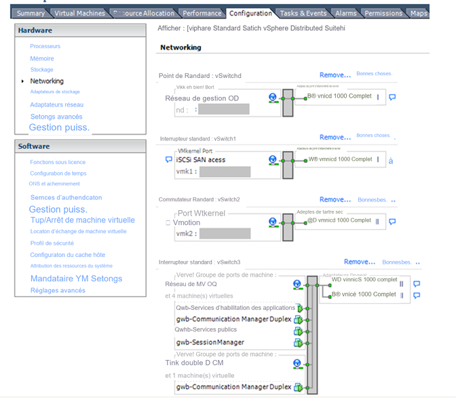Toggle the small checkbox beside Vmotion
The width and height of the screenshot is (456, 398).
pos(168,223)
